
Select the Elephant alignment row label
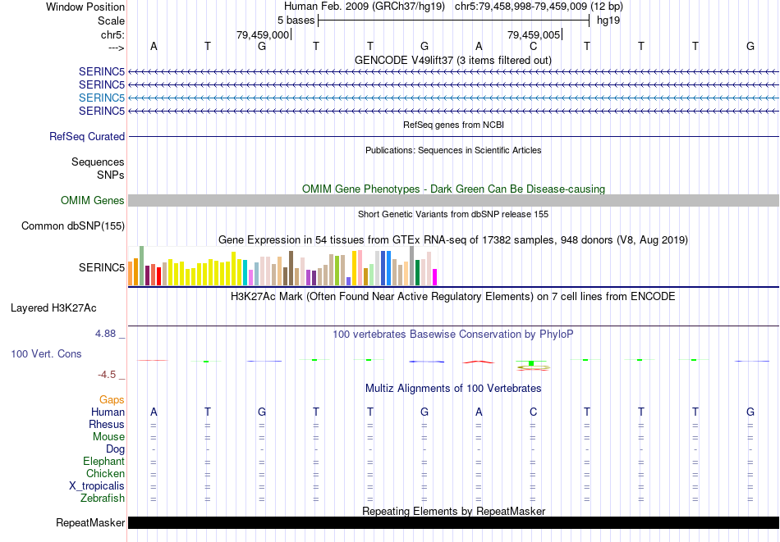[x=104, y=462]
